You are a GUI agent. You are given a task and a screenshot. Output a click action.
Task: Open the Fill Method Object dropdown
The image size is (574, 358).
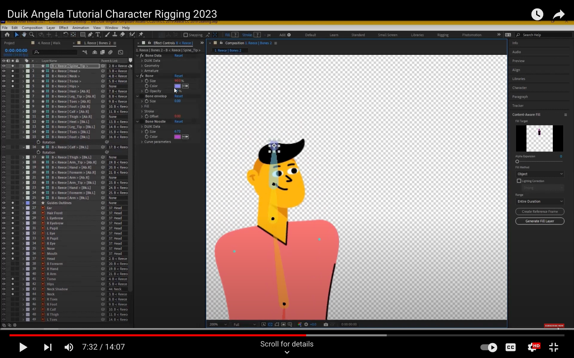[x=540, y=174]
